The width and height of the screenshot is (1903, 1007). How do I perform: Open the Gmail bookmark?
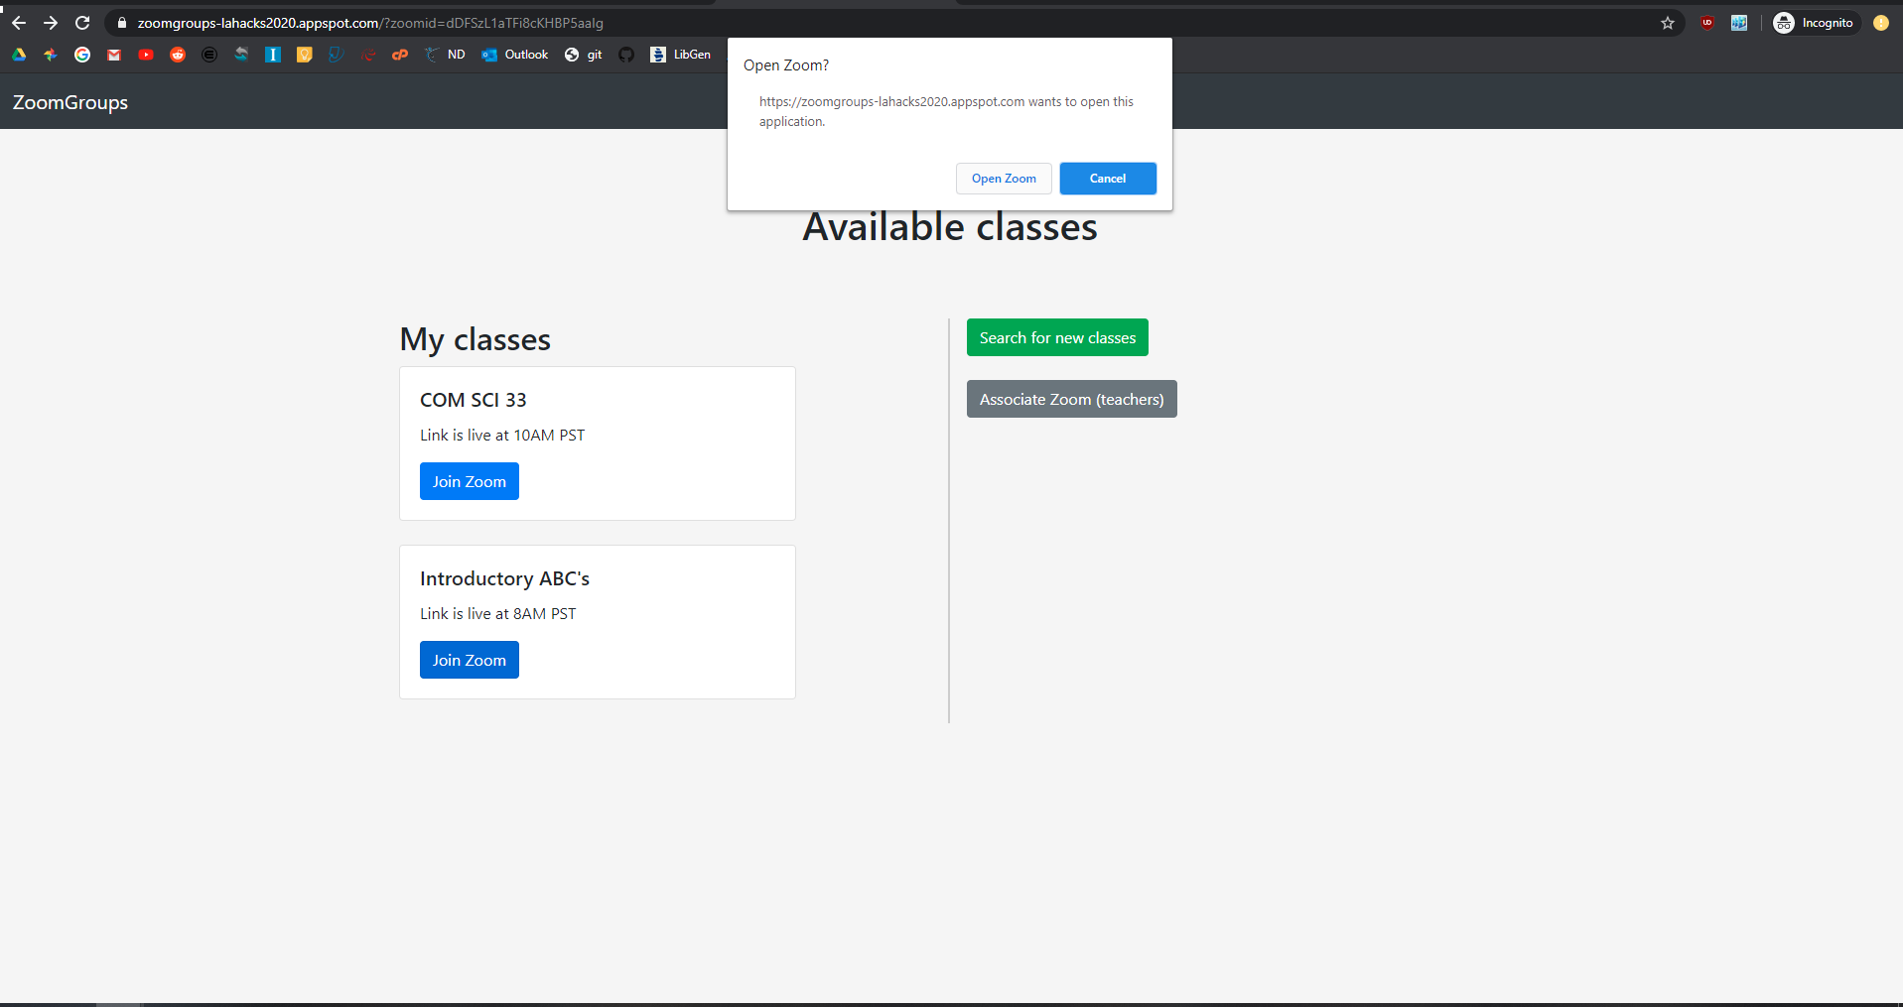114,55
